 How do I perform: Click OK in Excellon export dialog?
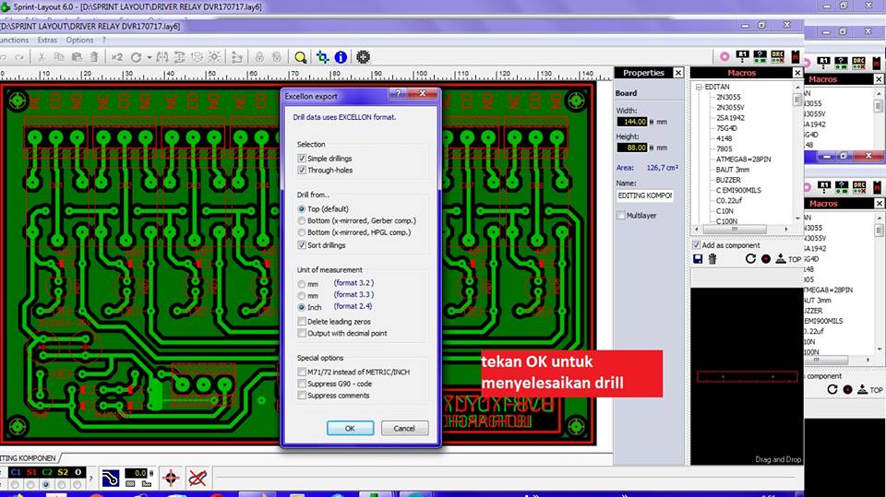350,428
